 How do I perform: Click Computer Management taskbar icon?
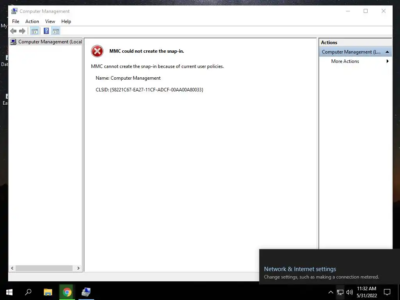click(x=86, y=292)
